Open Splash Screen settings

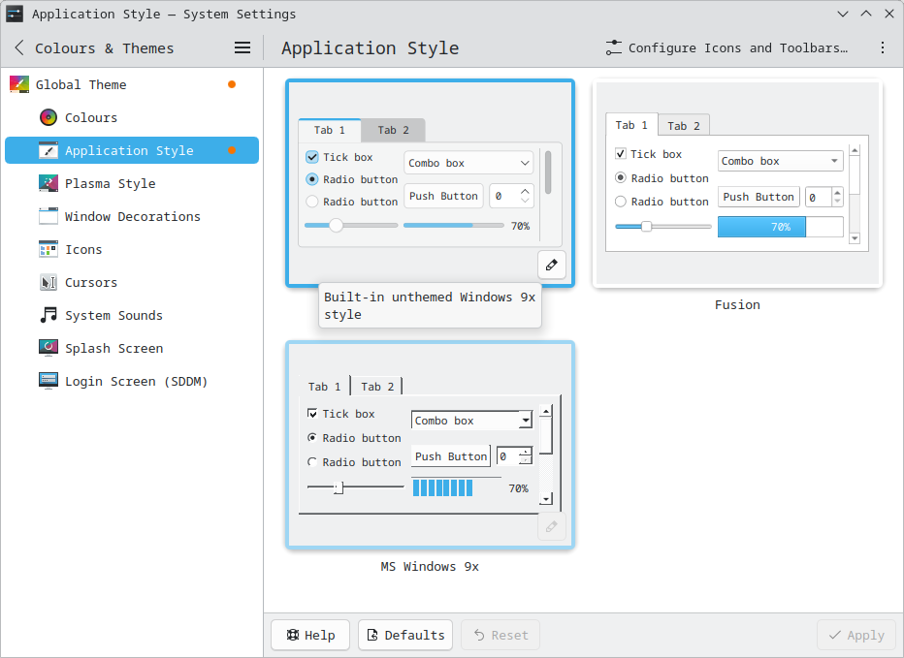[113, 348]
